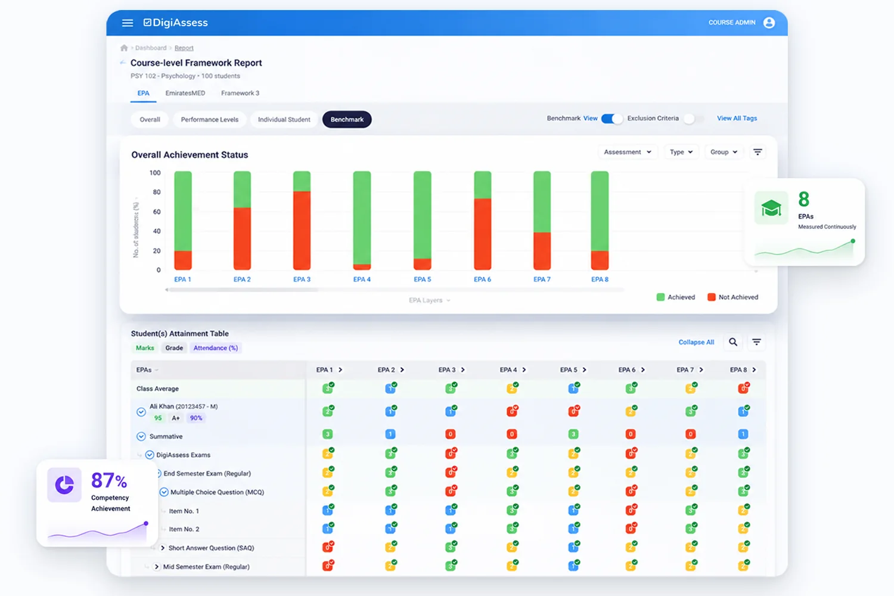Collapse the Summative row
This screenshot has width=894, height=596.
coord(141,436)
